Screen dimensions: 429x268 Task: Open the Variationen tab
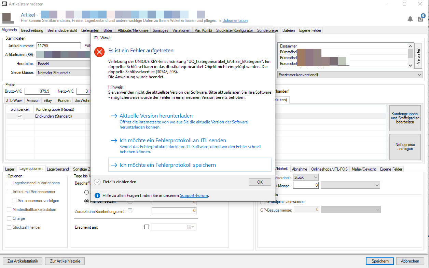pyautogui.click(x=181, y=30)
